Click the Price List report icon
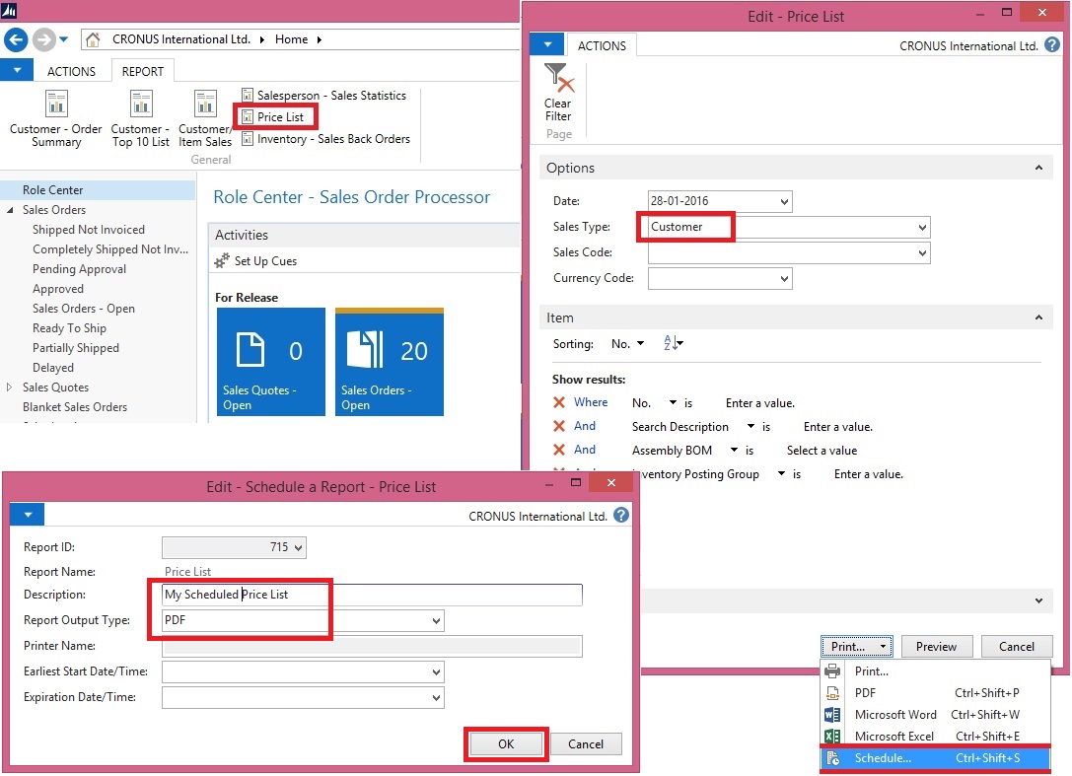1072x776 pixels. click(x=248, y=117)
